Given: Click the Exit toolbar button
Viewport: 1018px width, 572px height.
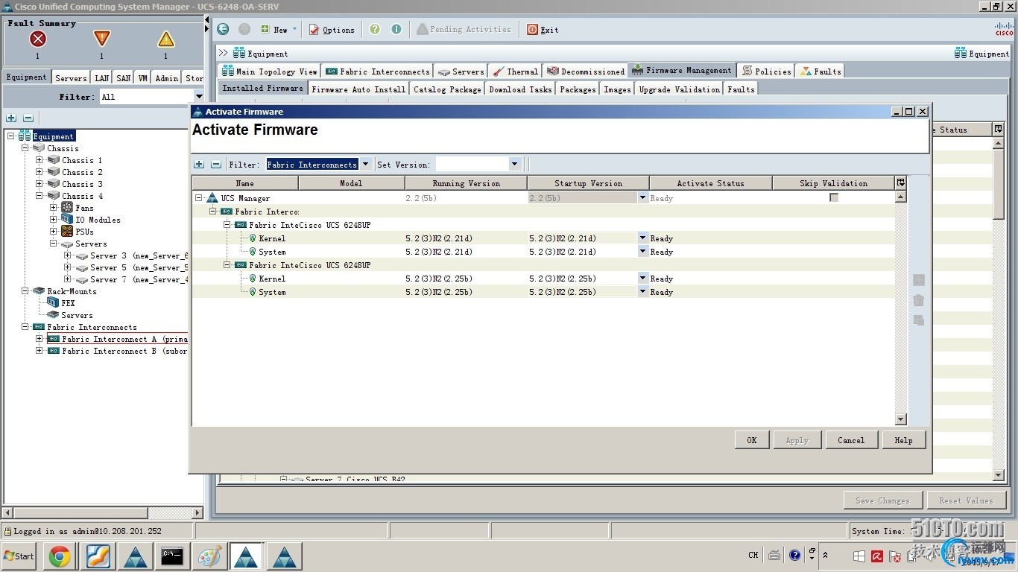Looking at the screenshot, I should 543,30.
